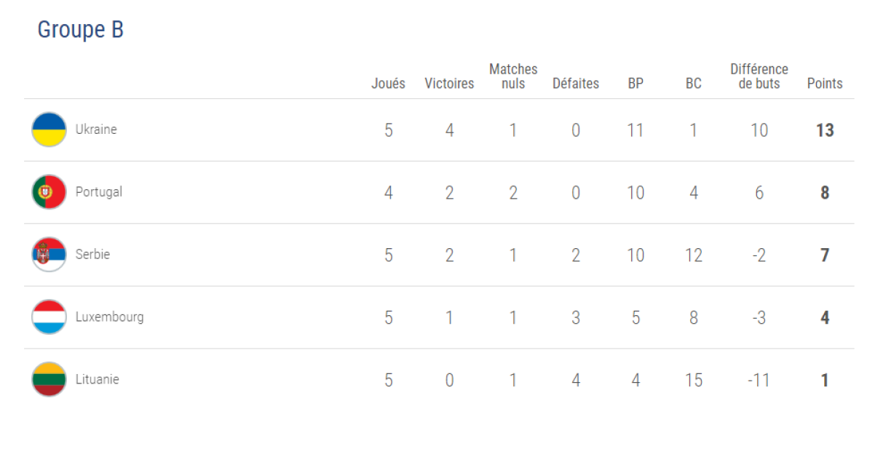Open the Lituanie team name

97,380
